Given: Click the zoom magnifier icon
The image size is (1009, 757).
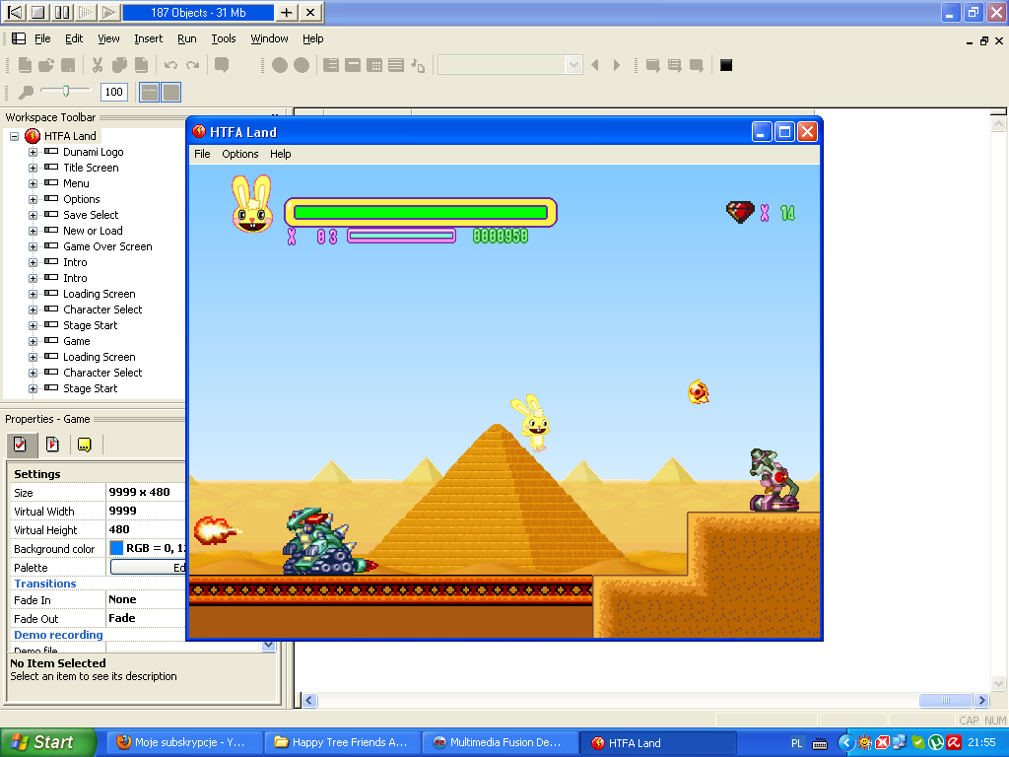Looking at the screenshot, I should [26, 92].
